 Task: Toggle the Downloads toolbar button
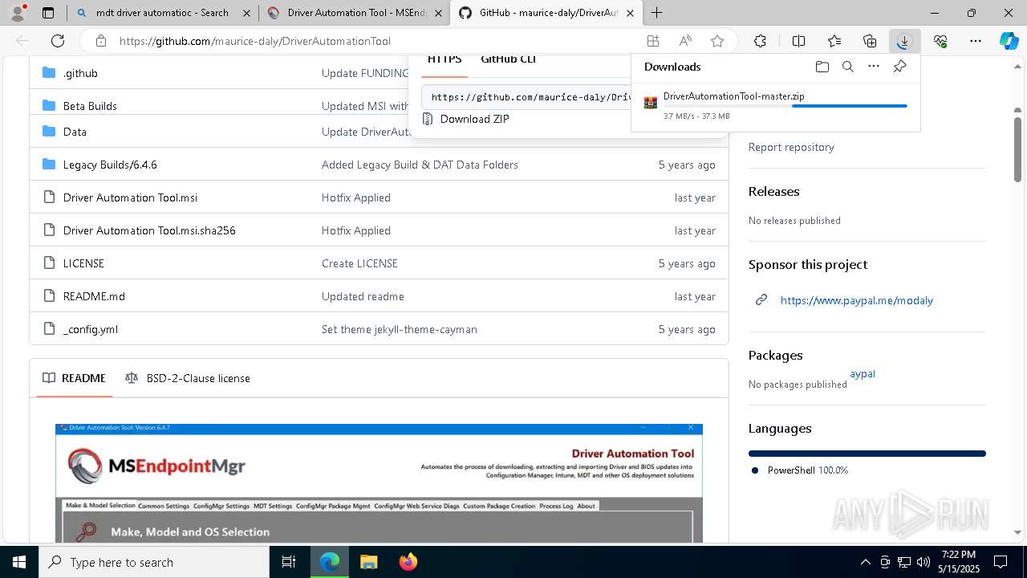(904, 41)
